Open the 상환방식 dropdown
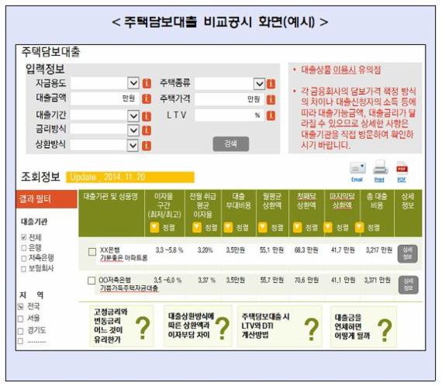442x386 pixels. [133, 146]
